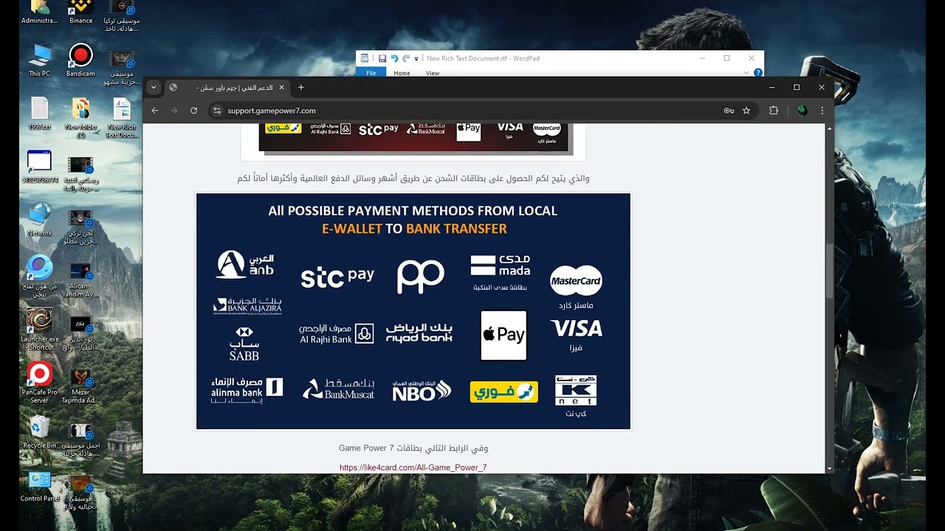The image size is (945, 531).
Task: Save document in WordPad quick access toolbar
Action: click(382, 58)
